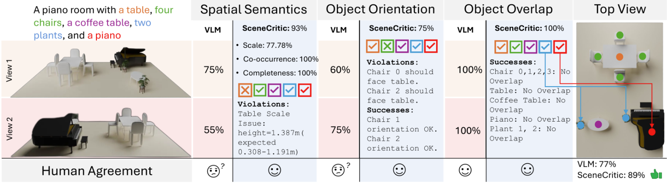This screenshot has height=183, width=667.
Task: Toggle the orange X box in Spatial Semantics
Action: [245, 90]
